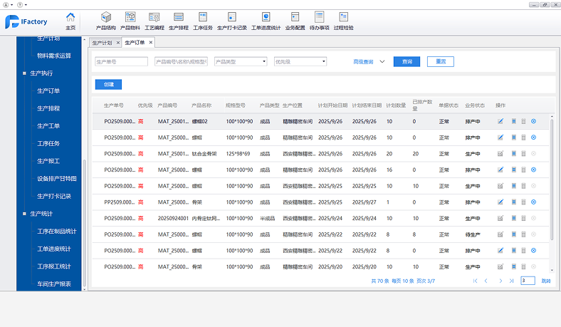Click the sidebar scroll-down arrow

pyautogui.click(x=85, y=289)
